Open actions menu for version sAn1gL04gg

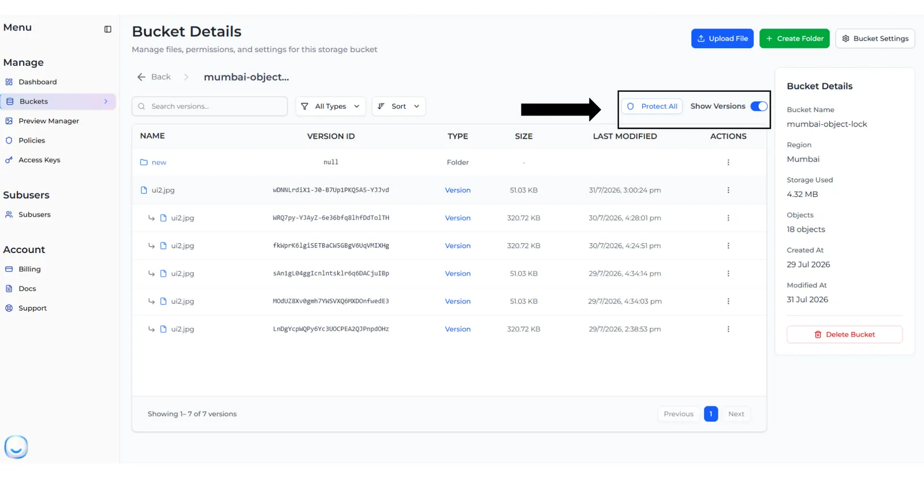(728, 273)
